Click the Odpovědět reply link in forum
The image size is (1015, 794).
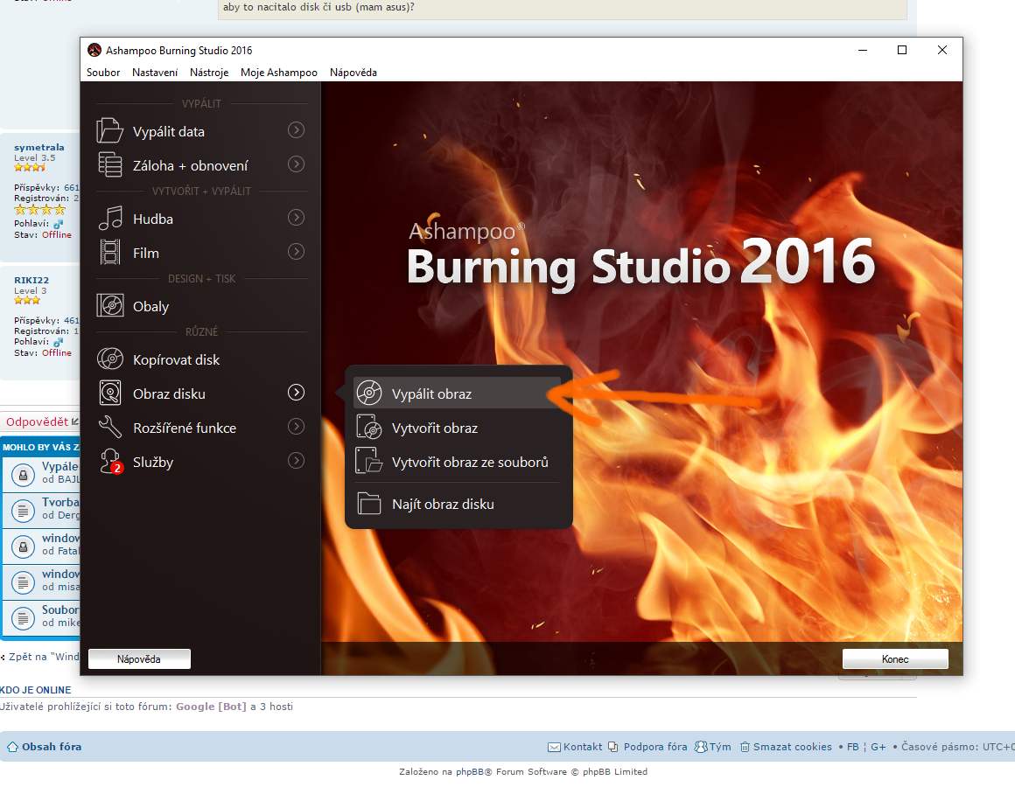click(x=37, y=421)
